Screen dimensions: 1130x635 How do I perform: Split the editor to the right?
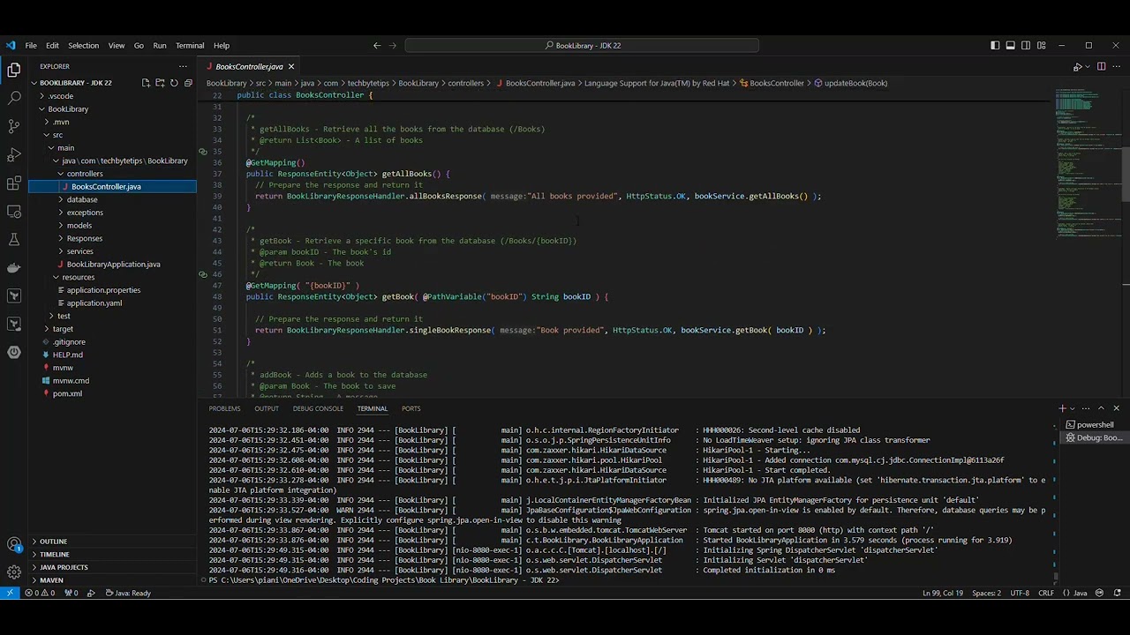tap(1101, 66)
